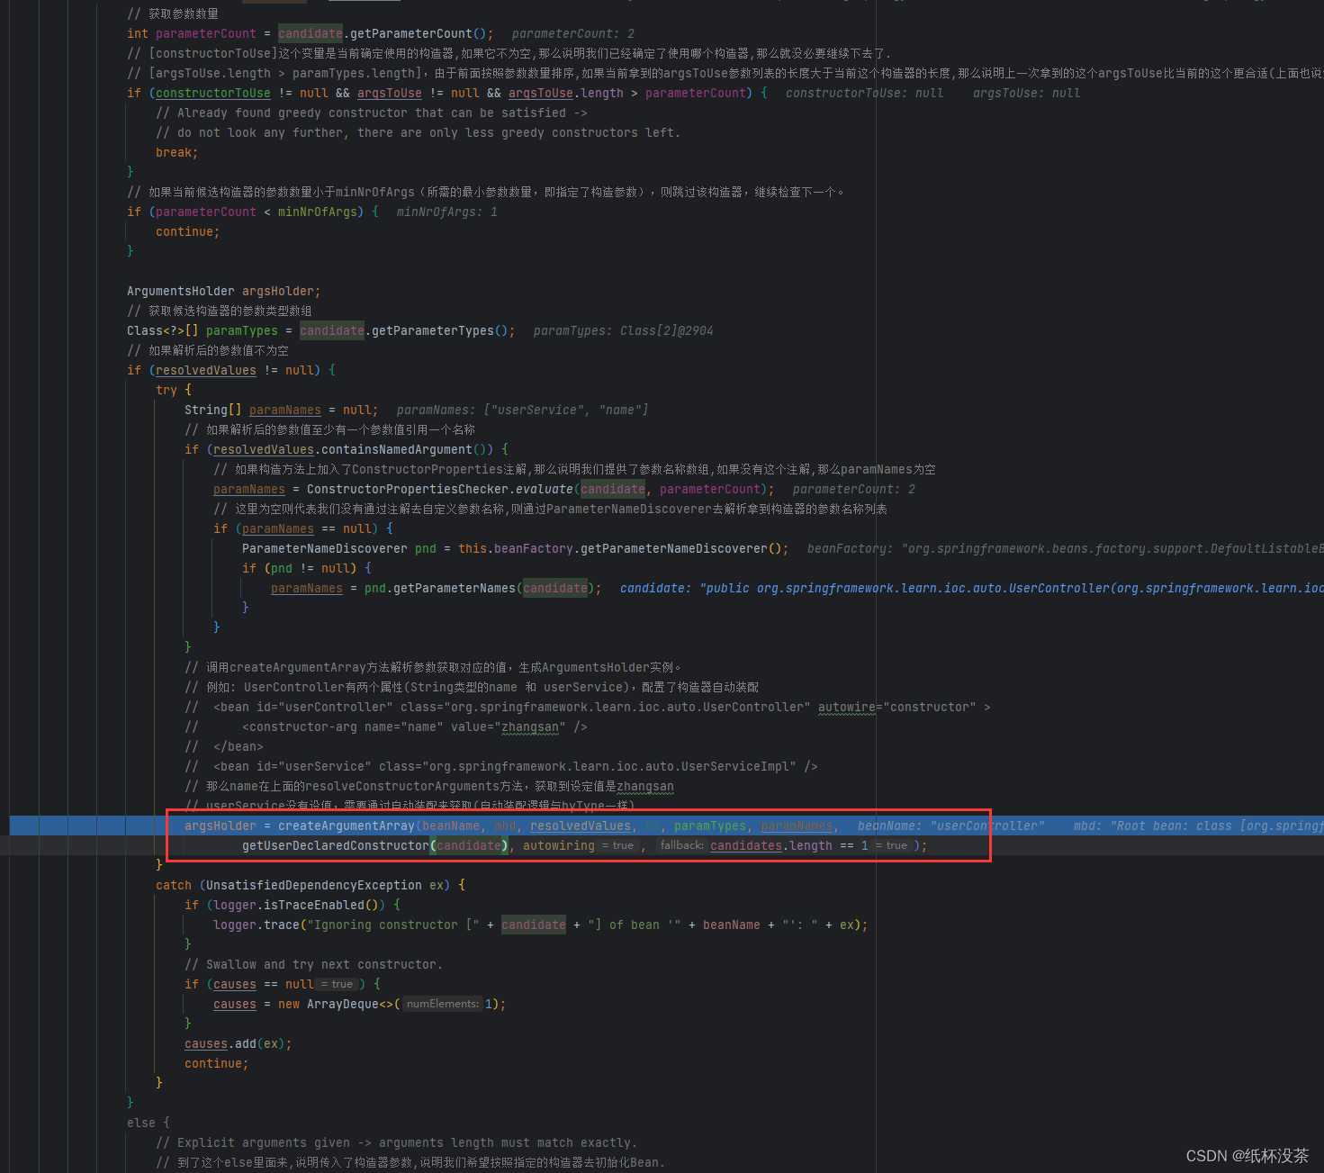Click the 'containsNamedArgument()' method call
The width and height of the screenshot is (1324, 1173).
coord(407,449)
